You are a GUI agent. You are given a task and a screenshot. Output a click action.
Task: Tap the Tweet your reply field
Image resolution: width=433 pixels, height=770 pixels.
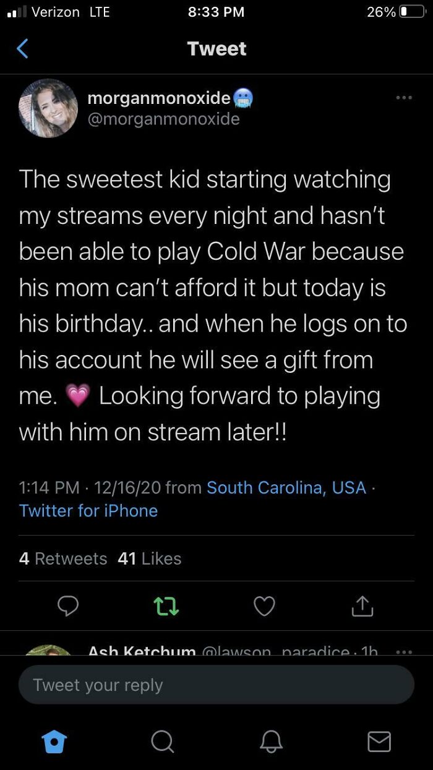point(216,684)
